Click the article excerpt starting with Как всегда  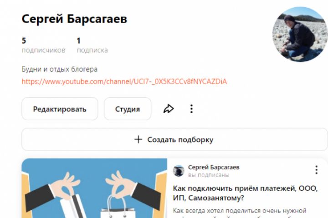240,213
